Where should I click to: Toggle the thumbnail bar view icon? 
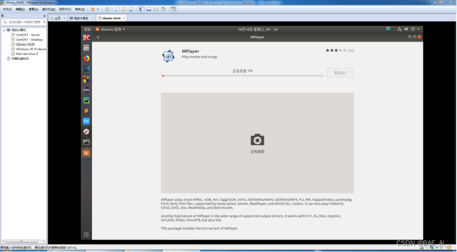[149, 9]
